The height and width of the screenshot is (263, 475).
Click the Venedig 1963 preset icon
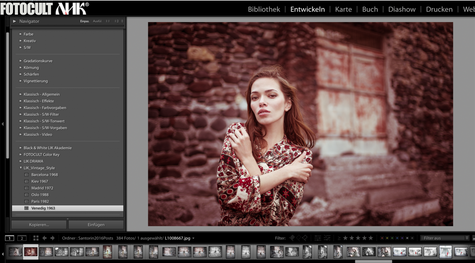27,208
